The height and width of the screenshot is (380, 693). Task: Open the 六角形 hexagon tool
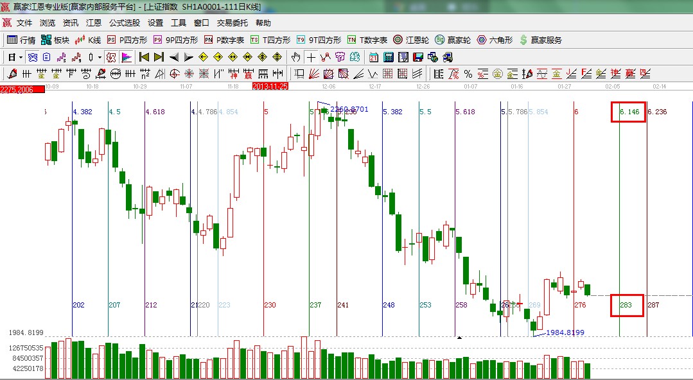[x=495, y=40]
